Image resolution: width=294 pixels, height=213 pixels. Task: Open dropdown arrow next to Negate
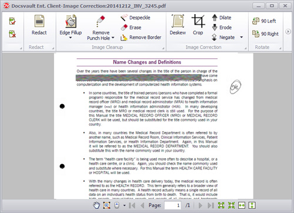pos(242,37)
